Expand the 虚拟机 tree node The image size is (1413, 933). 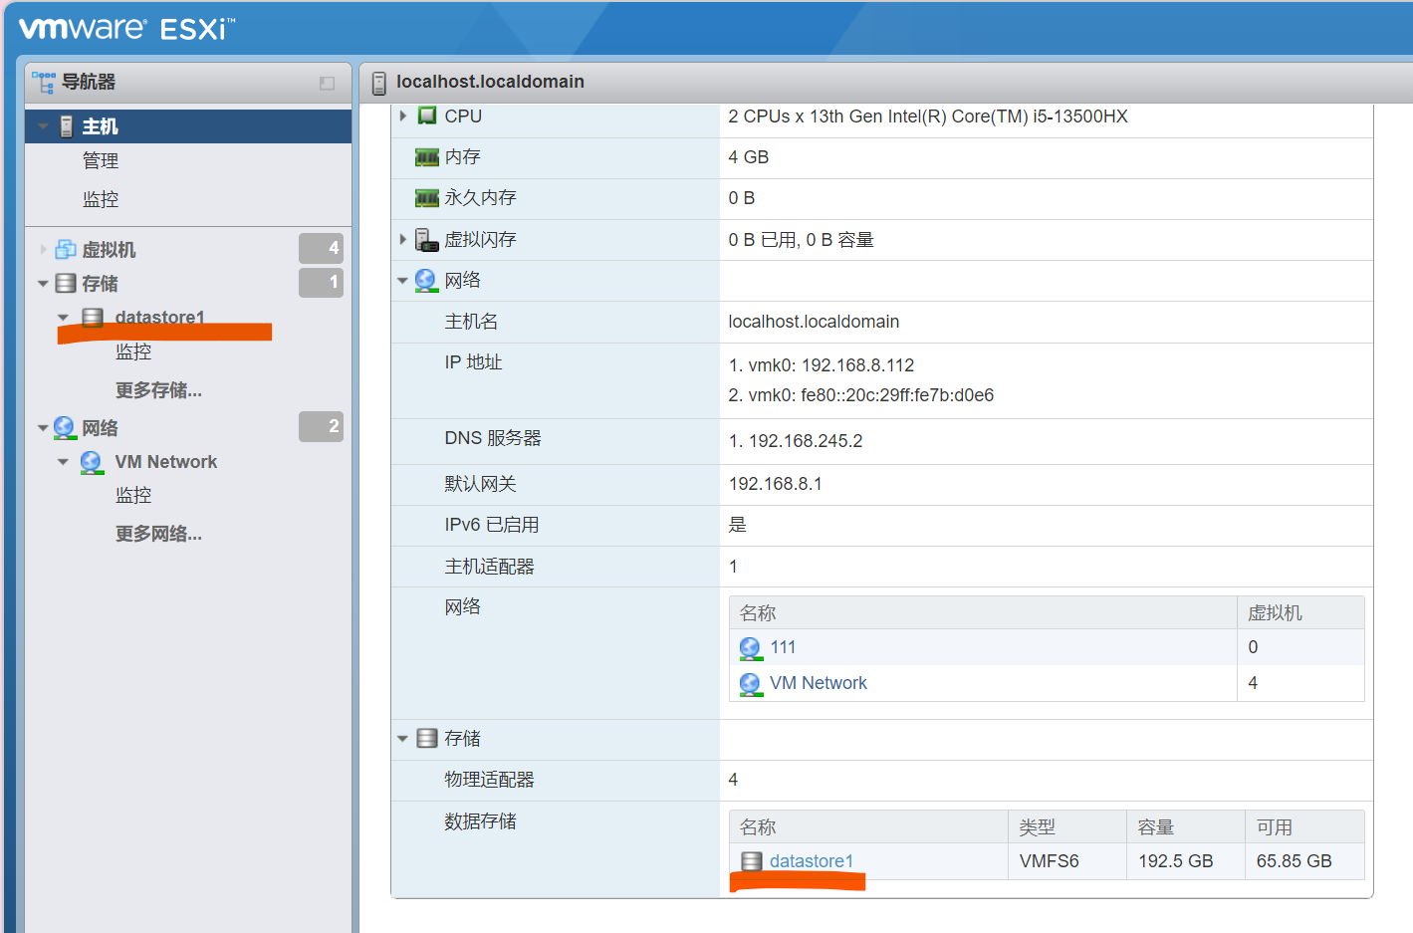[43, 249]
